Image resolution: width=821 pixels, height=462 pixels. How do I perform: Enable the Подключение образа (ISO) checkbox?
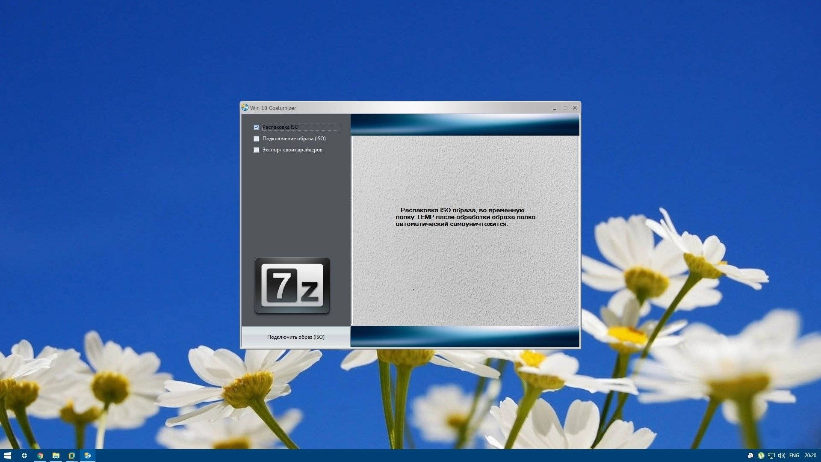256,139
